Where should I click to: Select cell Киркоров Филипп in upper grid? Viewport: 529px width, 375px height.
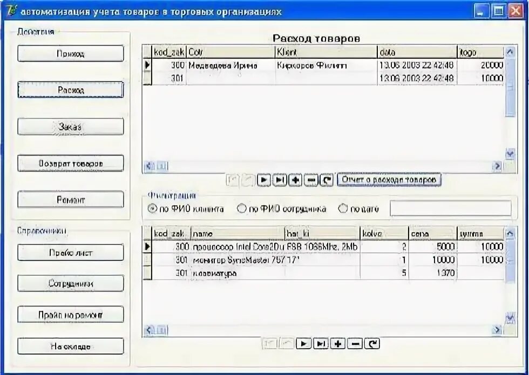point(326,65)
